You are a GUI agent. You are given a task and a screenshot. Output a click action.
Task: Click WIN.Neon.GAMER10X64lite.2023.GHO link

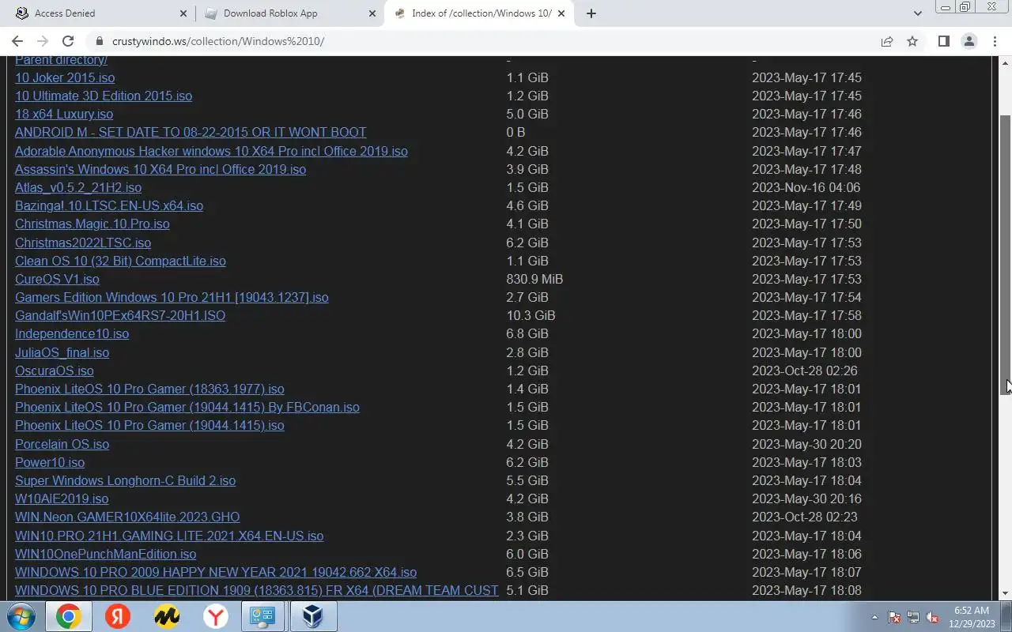[127, 517]
